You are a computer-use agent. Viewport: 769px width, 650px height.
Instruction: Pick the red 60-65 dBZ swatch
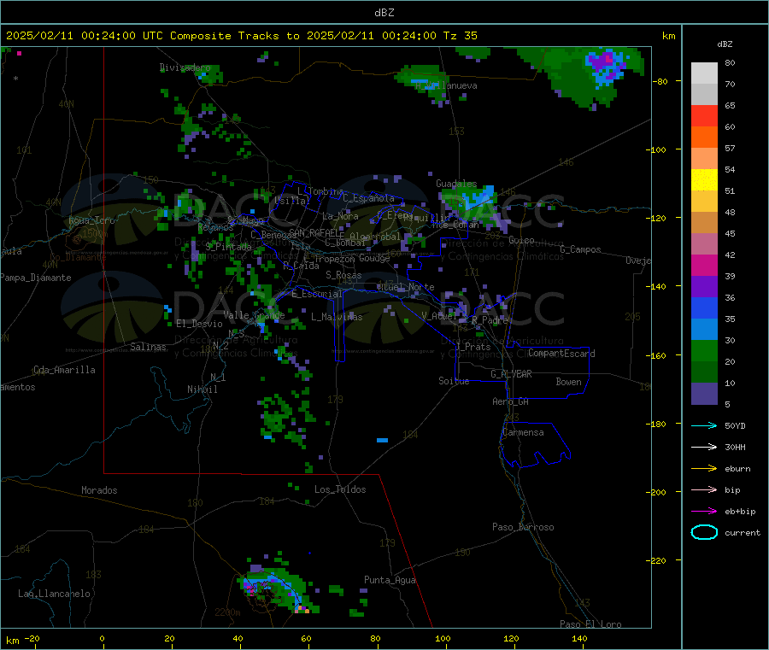[x=704, y=115]
